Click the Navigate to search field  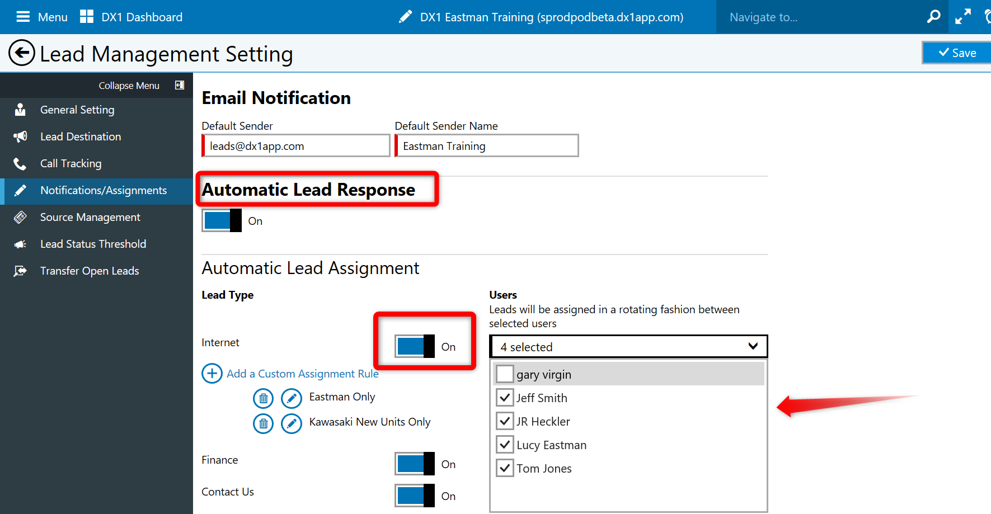coord(823,17)
